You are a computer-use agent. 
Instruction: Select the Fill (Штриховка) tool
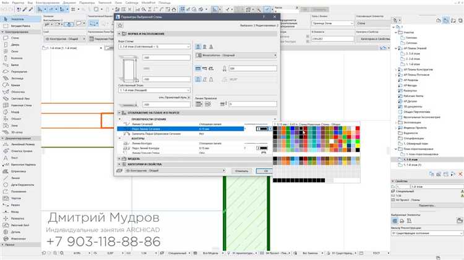coord(20,171)
